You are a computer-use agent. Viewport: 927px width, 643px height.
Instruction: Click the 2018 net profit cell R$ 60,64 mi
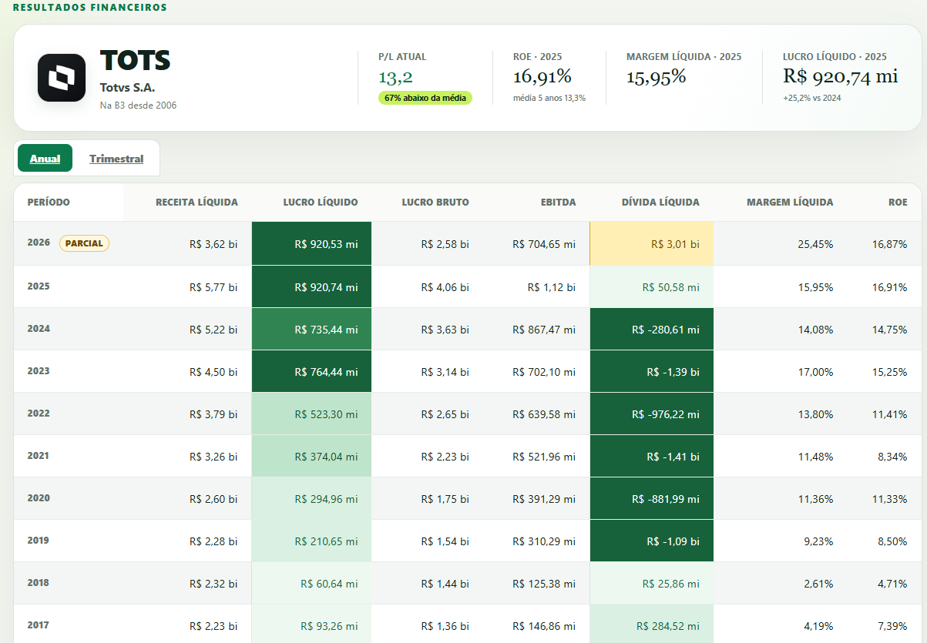311,583
